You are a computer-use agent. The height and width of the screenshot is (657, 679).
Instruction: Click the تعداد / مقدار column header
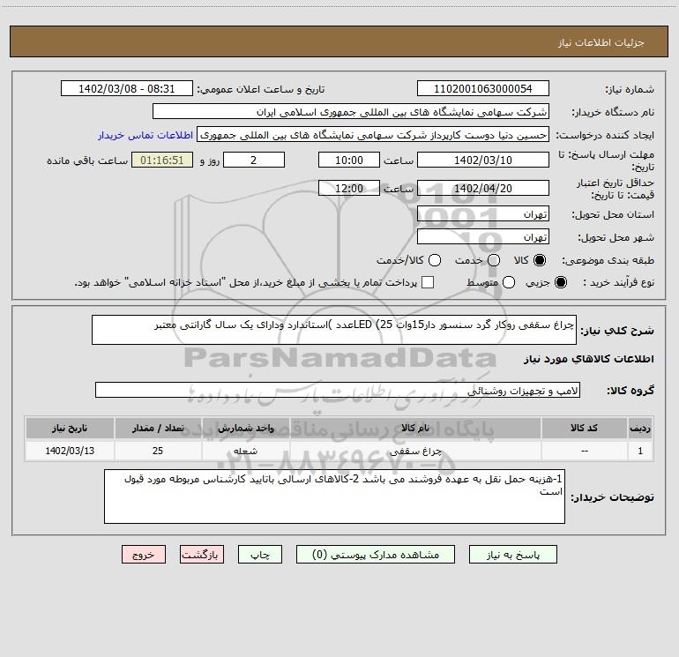point(158,428)
